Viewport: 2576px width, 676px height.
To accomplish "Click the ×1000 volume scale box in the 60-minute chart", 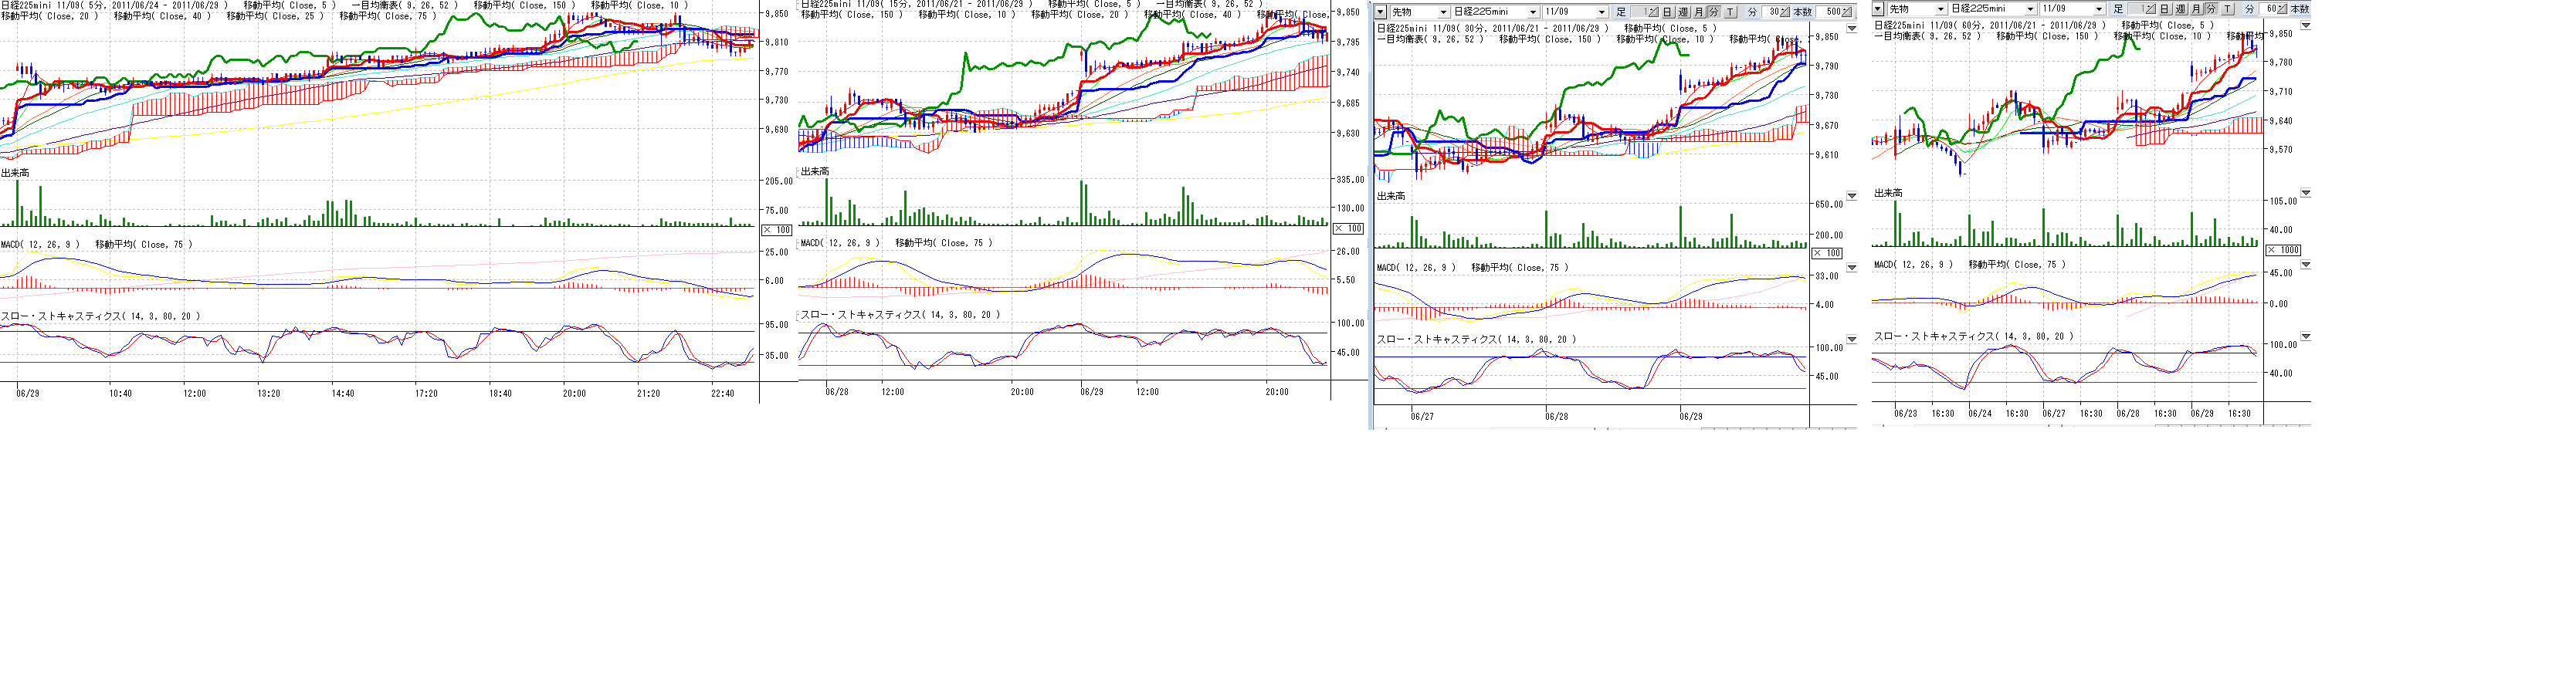I will pyautogui.click(x=2283, y=250).
